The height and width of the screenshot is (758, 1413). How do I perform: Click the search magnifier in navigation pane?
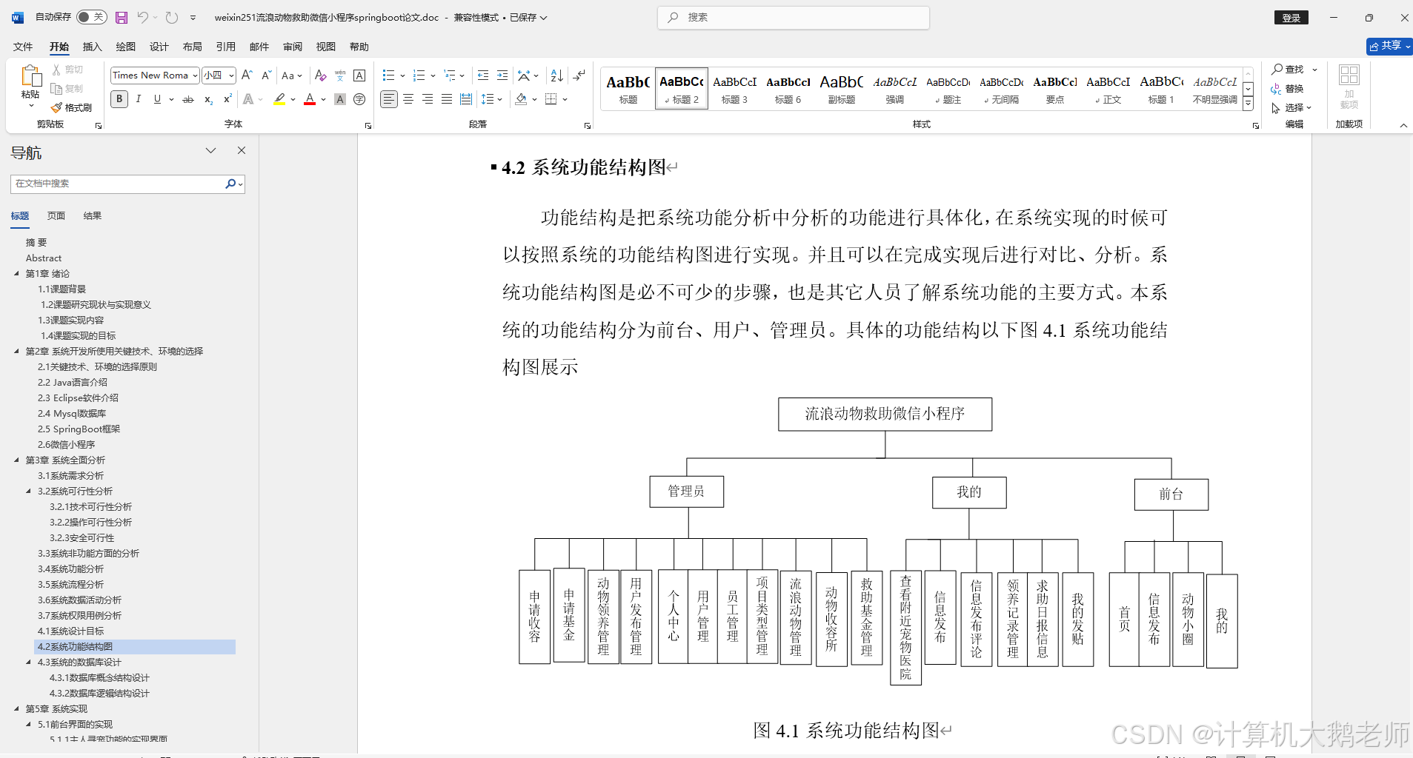tap(230, 184)
